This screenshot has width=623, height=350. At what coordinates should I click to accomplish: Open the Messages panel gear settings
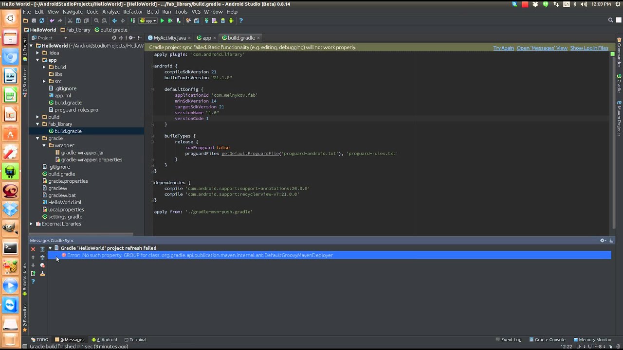pos(603,241)
